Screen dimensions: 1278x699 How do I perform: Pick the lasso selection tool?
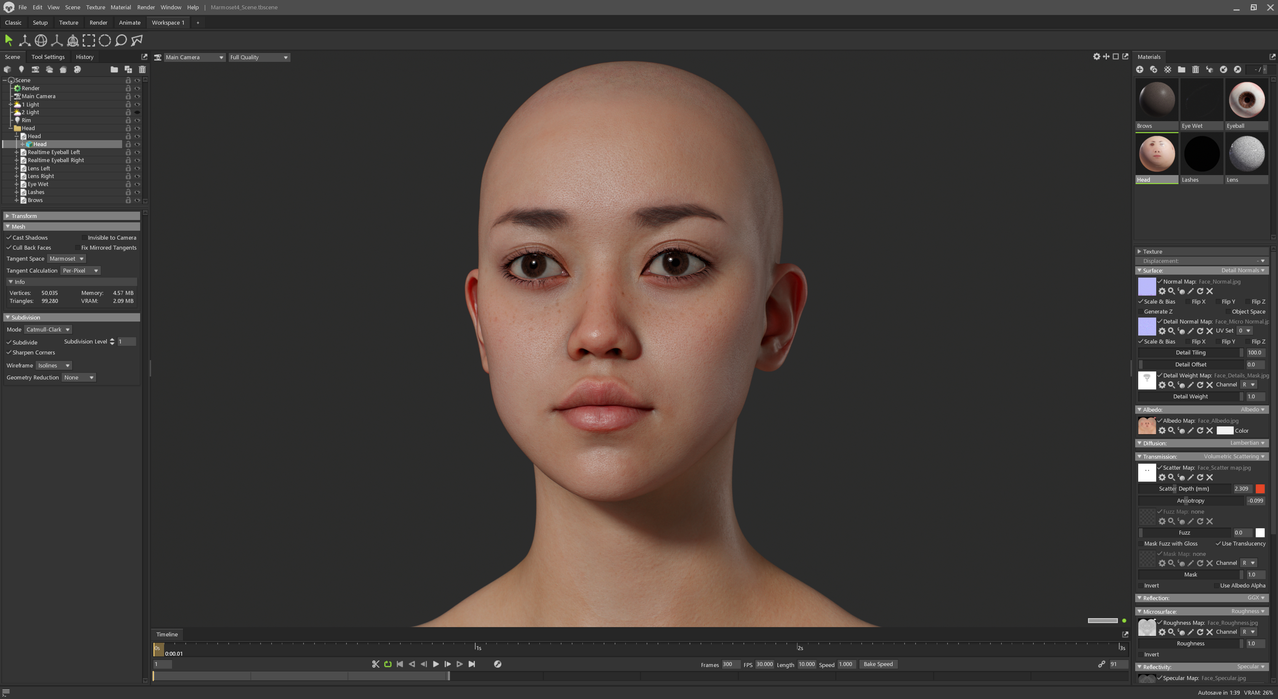coord(120,41)
